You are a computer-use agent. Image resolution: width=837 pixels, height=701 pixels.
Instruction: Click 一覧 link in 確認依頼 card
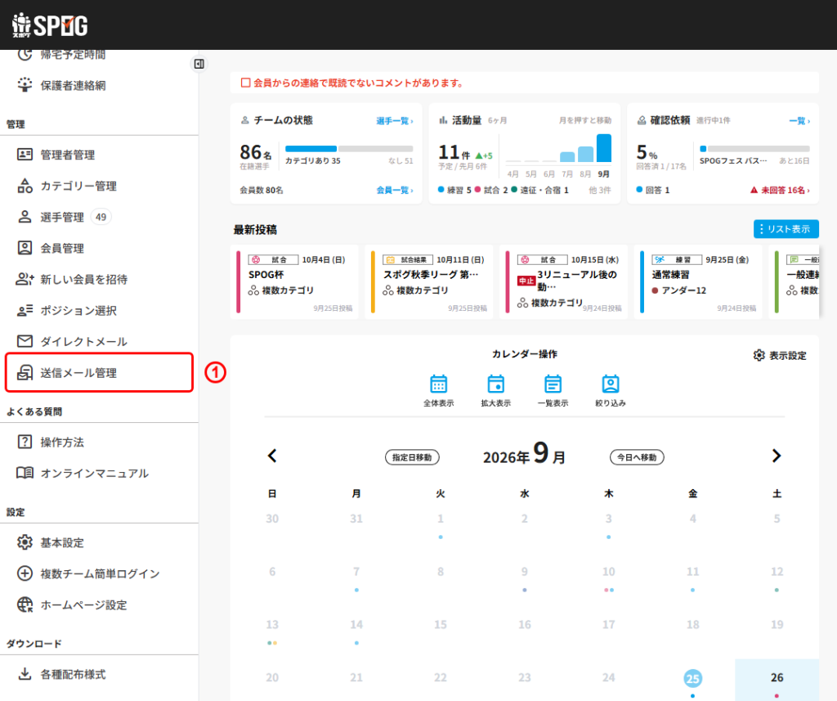(799, 121)
